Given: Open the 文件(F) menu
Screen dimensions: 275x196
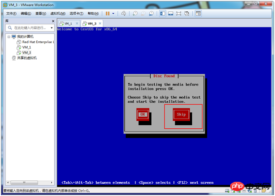Looking at the screenshot, I should point(11,14).
